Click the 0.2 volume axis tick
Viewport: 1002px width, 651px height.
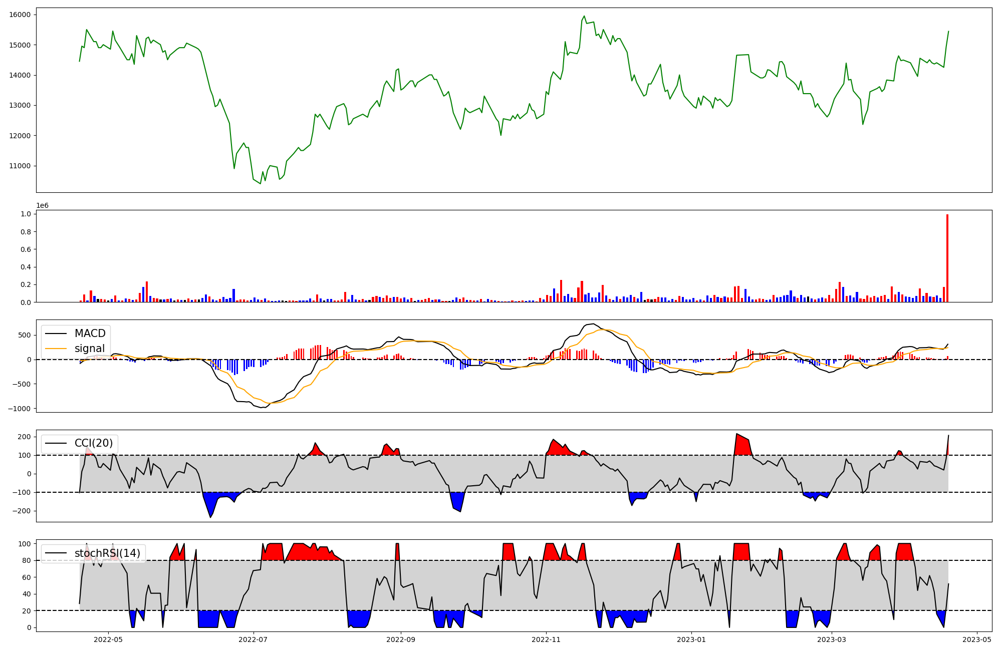click(25, 284)
